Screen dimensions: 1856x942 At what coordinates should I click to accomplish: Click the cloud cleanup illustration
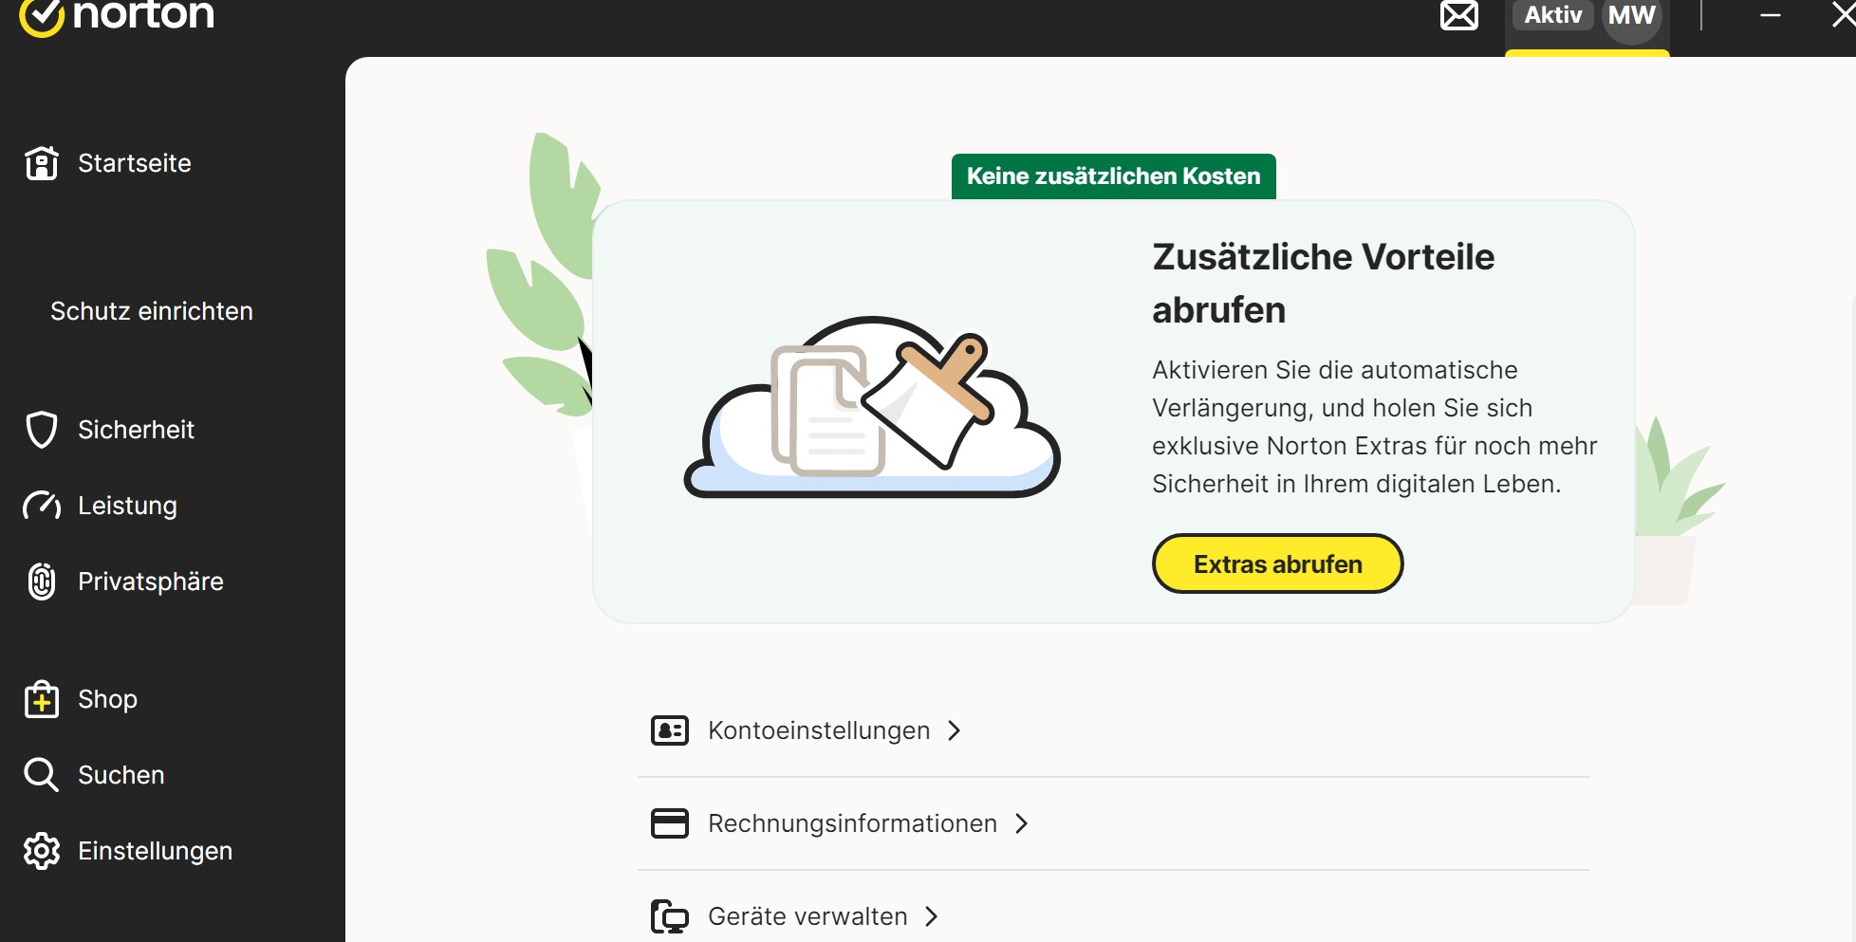click(x=872, y=407)
